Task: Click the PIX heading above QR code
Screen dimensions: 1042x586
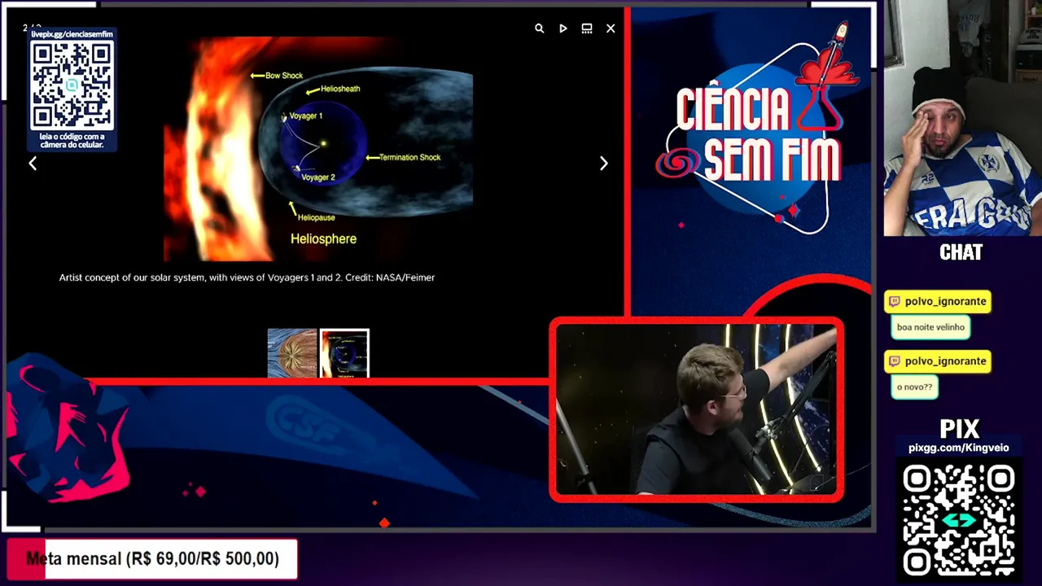Action: 959,429
